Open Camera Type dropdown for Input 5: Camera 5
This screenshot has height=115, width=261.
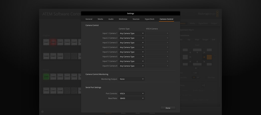(x=132, y=52)
